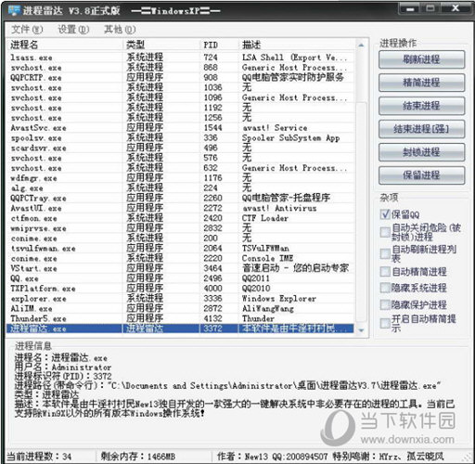Click the 描述 column header

pos(297,45)
